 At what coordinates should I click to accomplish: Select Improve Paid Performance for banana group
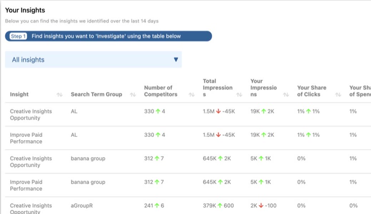(x=26, y=185)
